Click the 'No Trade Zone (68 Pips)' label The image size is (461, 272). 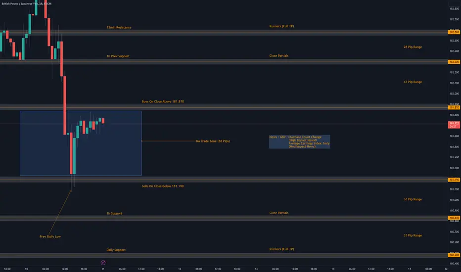click(213, 141)
